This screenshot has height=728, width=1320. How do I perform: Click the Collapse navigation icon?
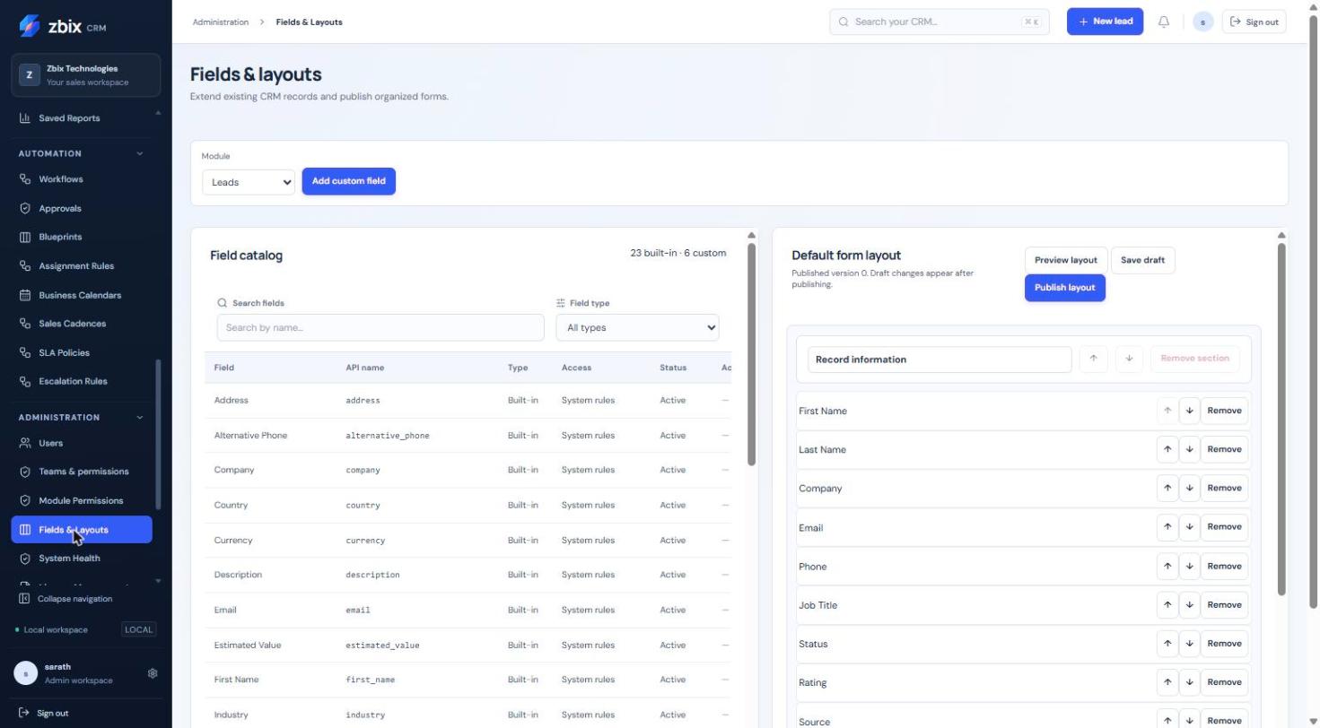[24, 599]
